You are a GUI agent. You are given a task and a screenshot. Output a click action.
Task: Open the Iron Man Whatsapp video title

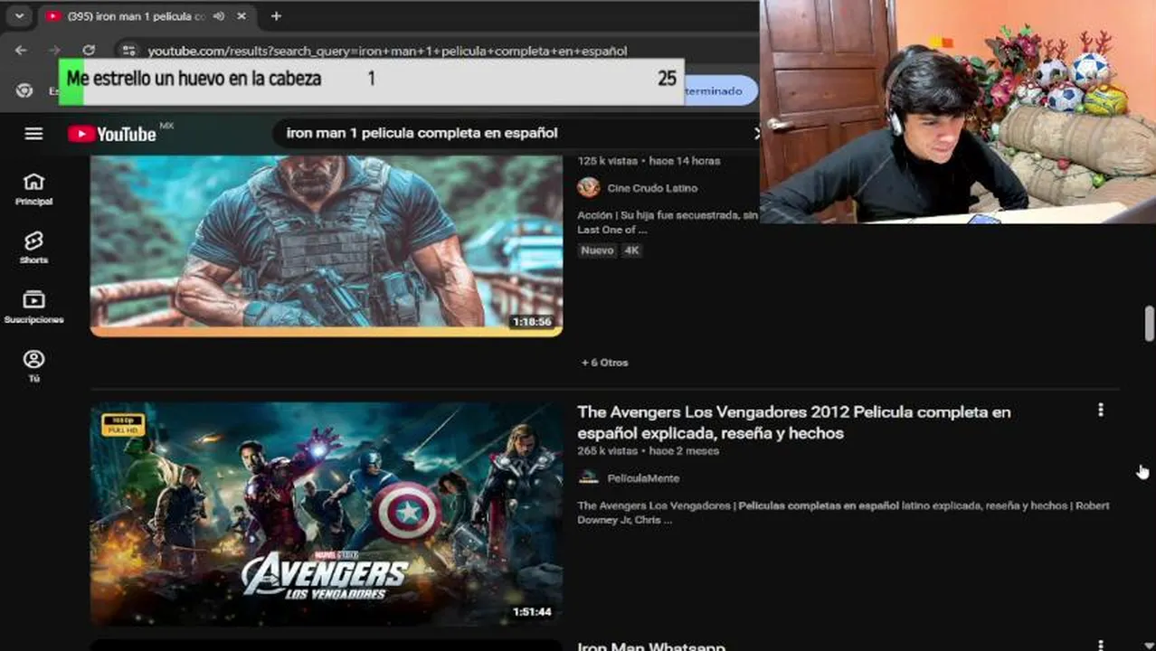[651, 646]
